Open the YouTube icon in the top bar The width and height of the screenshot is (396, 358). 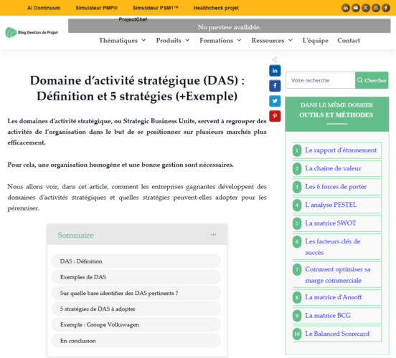[x=356, y=8]
